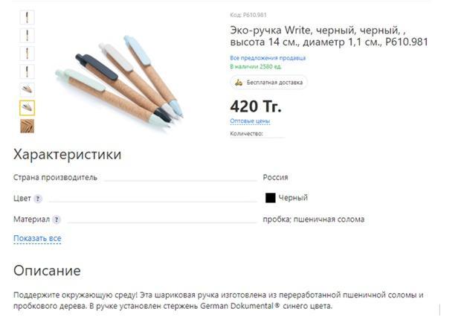This screenshot has height=323, width=464.
Task: Click the help icon next to Материал
Action: (57, 220)
